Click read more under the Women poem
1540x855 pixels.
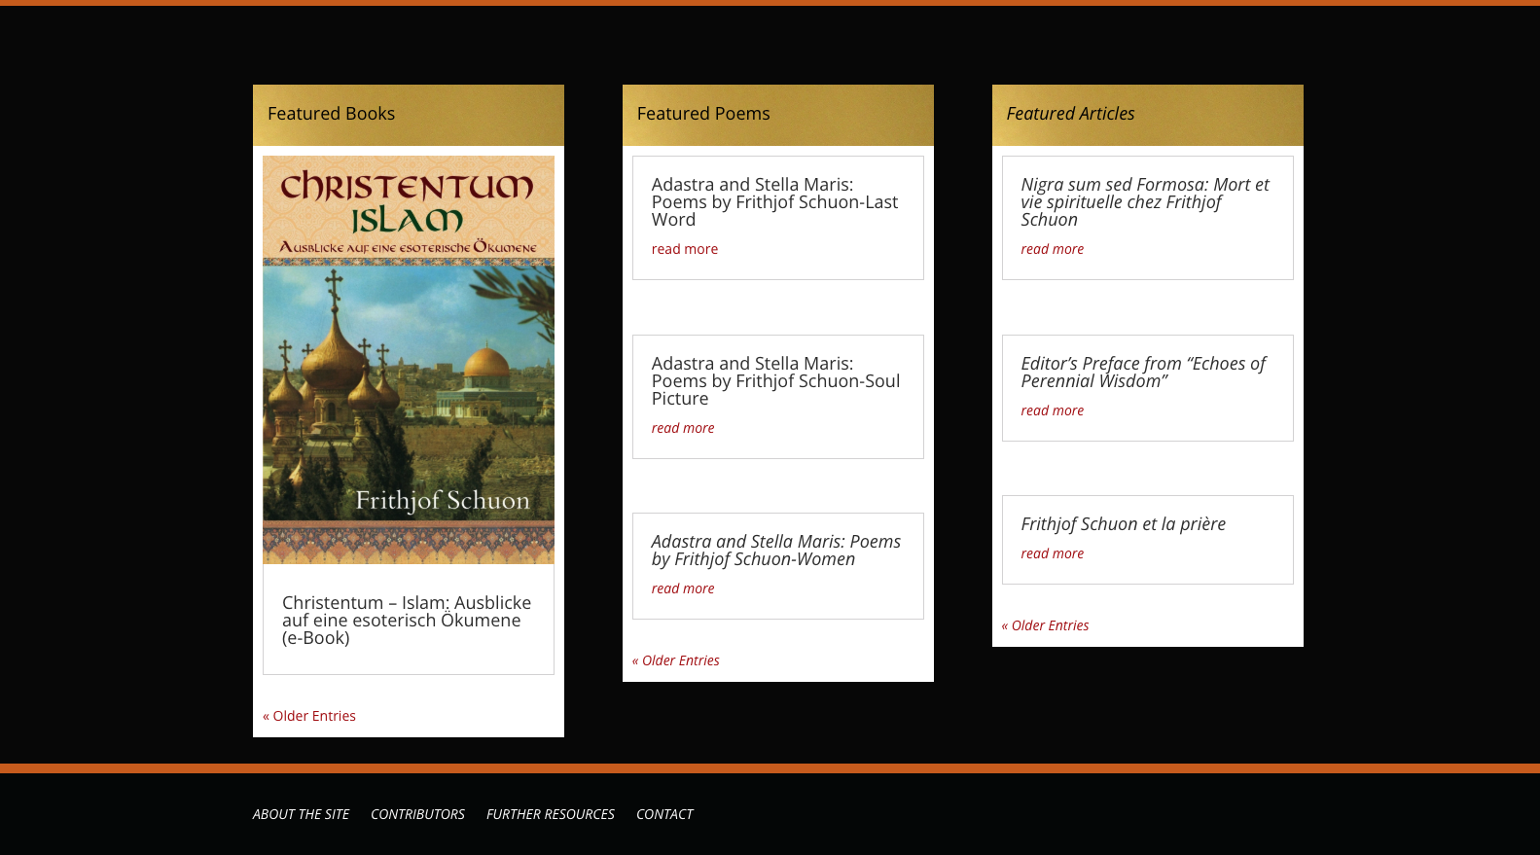[683, 588]
